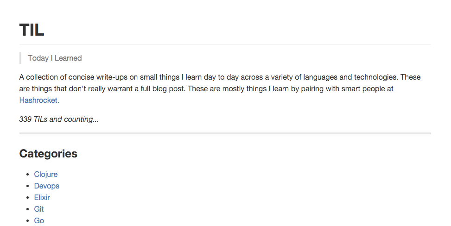Viewport: 451px width, 226px height.
Task: Open the Hashrocket link
Action: pos(38,100)
